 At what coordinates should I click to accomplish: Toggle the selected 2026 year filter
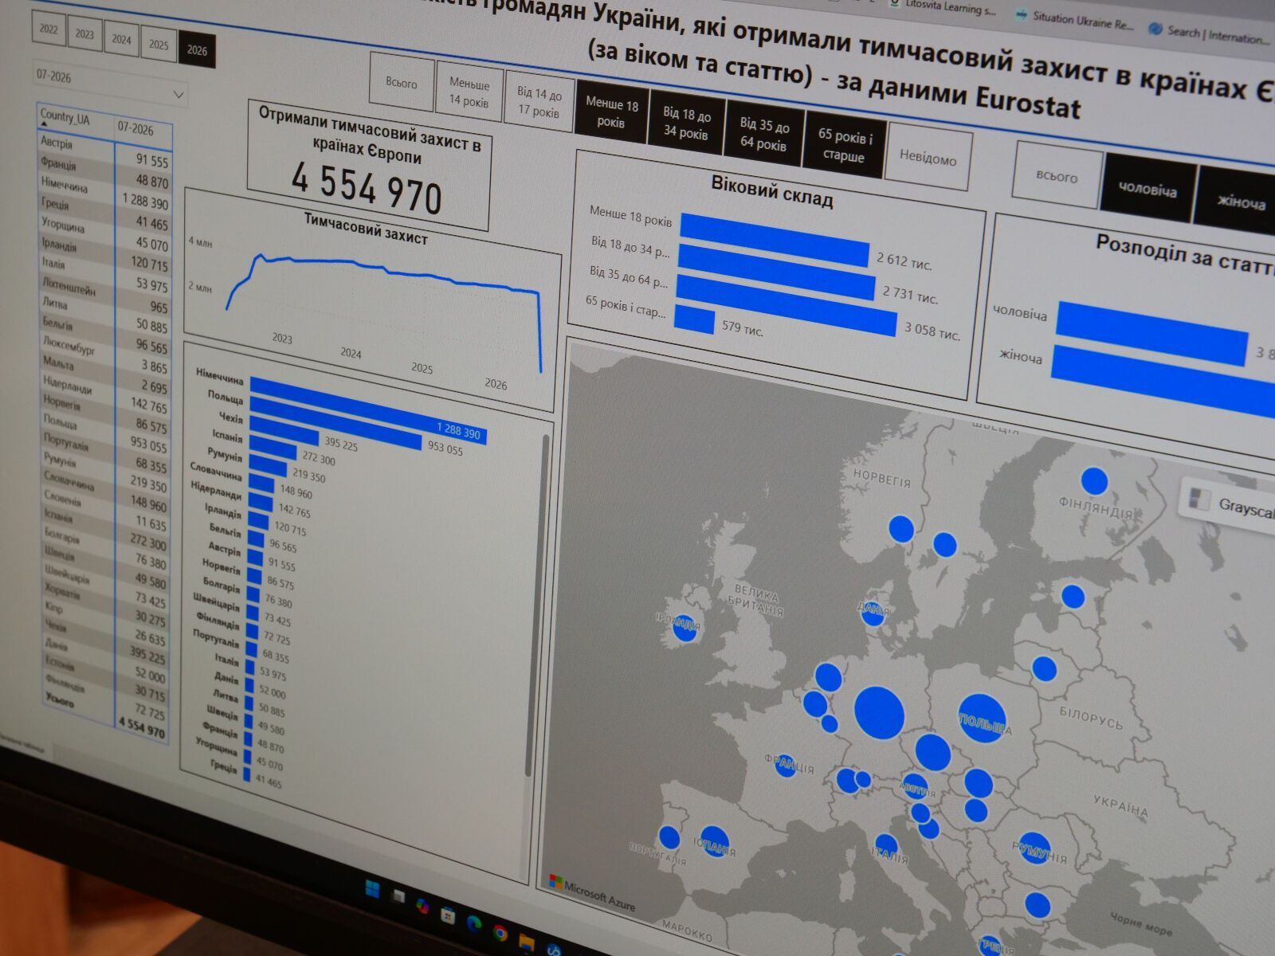pos(197,50)
